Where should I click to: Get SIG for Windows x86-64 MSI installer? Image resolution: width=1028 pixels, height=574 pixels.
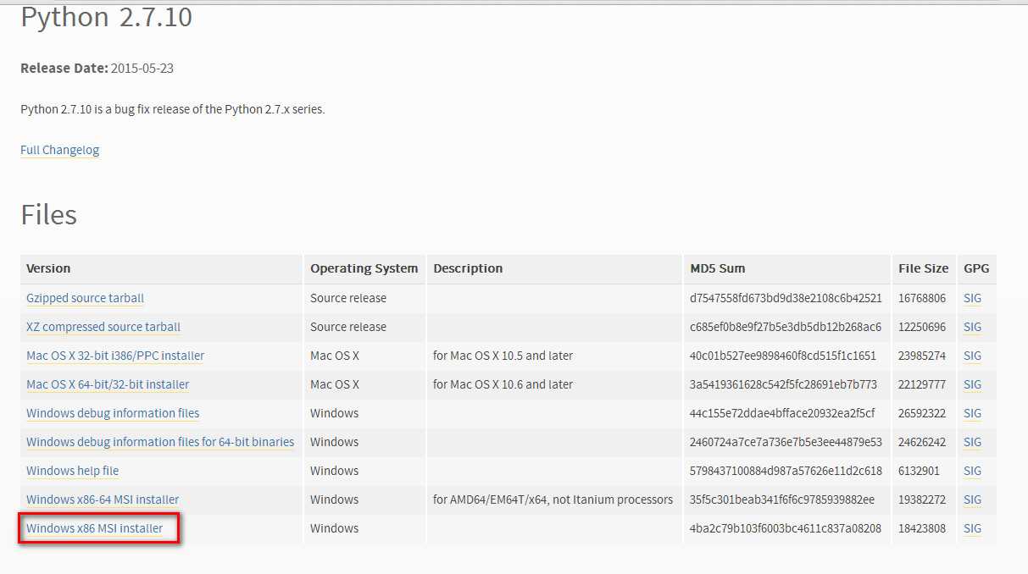tap(972, 499)
